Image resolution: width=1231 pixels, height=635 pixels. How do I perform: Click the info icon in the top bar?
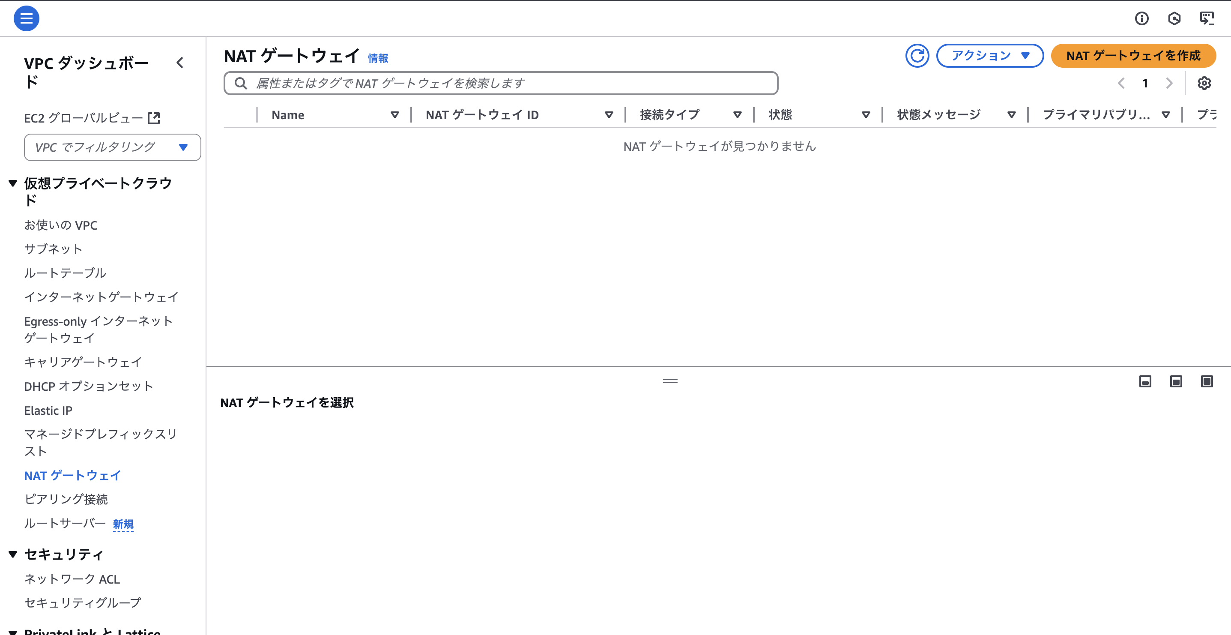[1143, 19]
